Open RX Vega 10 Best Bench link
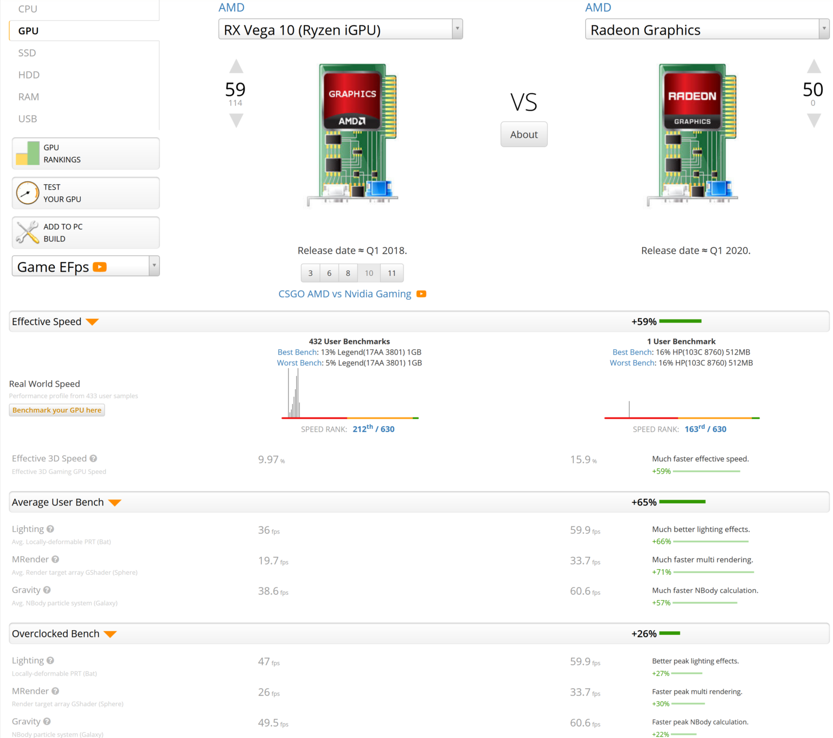833x738 pixels. (297, 352)
